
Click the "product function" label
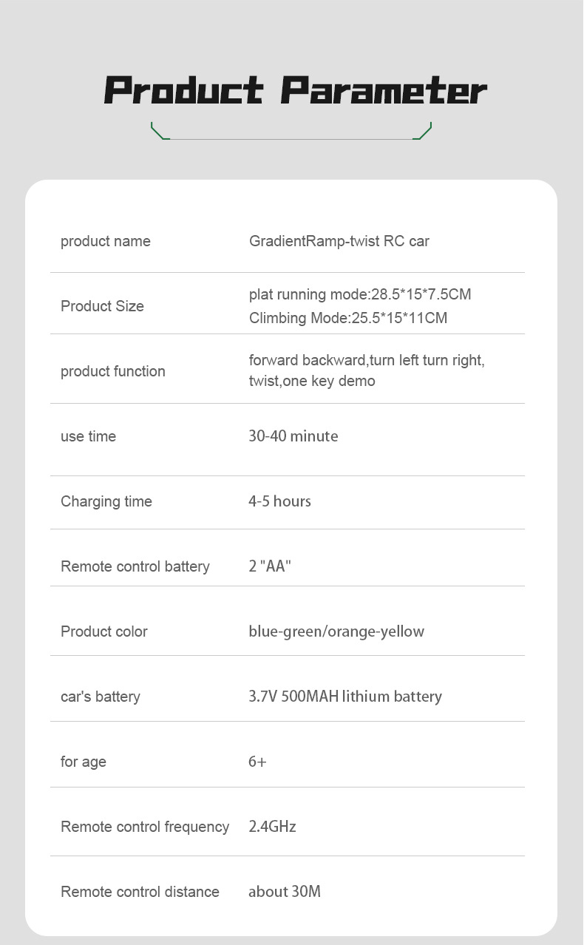pos(112,371)
